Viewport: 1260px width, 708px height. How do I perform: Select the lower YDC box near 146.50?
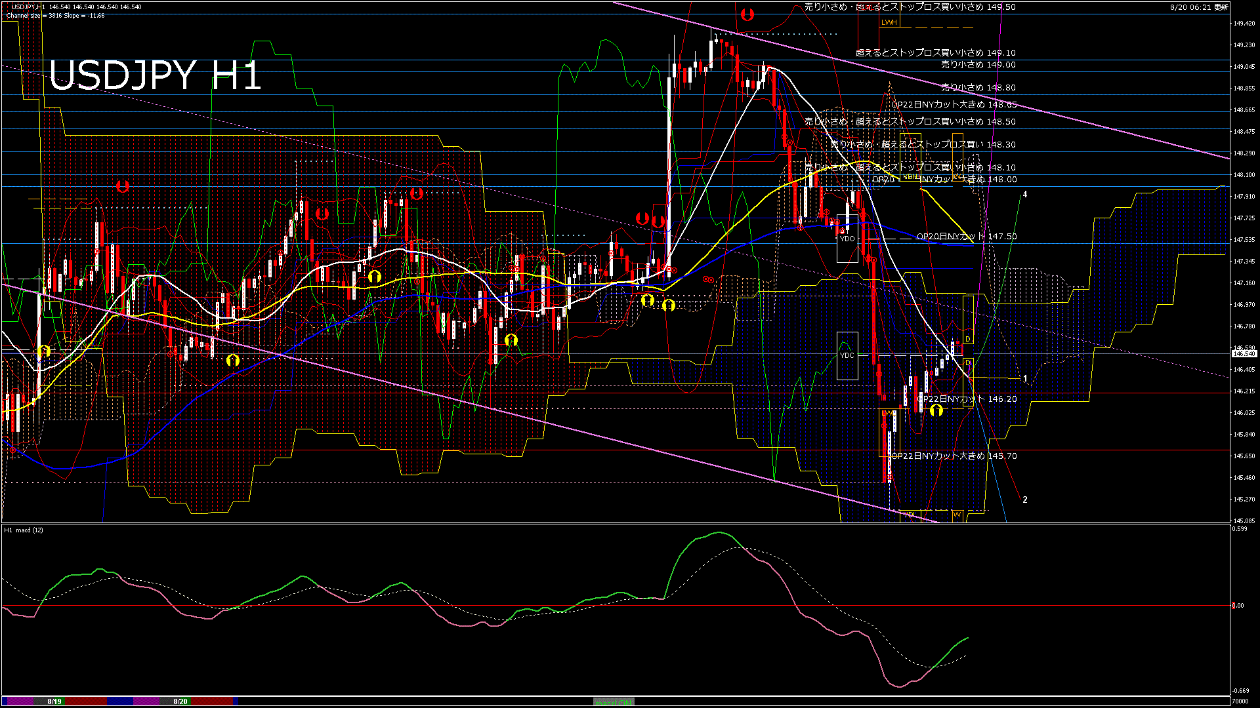pos(847,355)
